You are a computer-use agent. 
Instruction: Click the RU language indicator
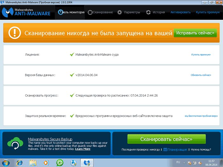coord(178,162)
